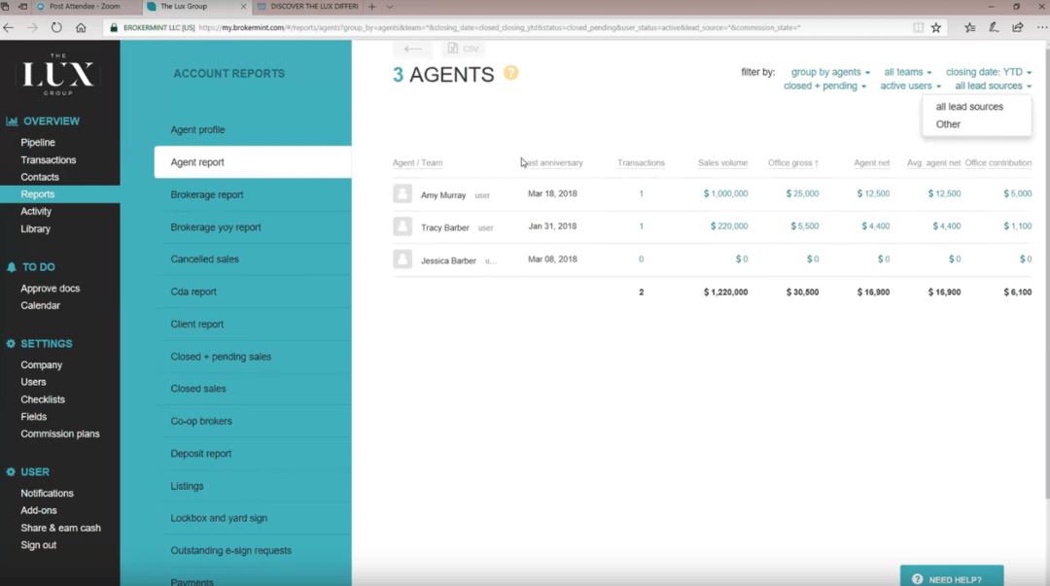This screenshot has width=1050, height=586.
Task: Click the Overview bar-chart icon in the sidebar
Action: coord(13,121)
